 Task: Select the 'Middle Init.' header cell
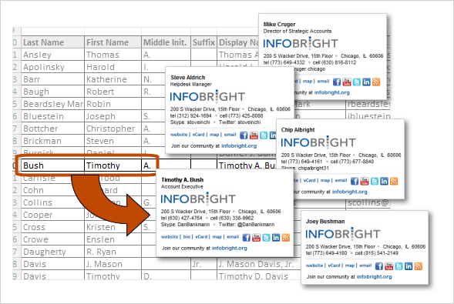(166, 42)
